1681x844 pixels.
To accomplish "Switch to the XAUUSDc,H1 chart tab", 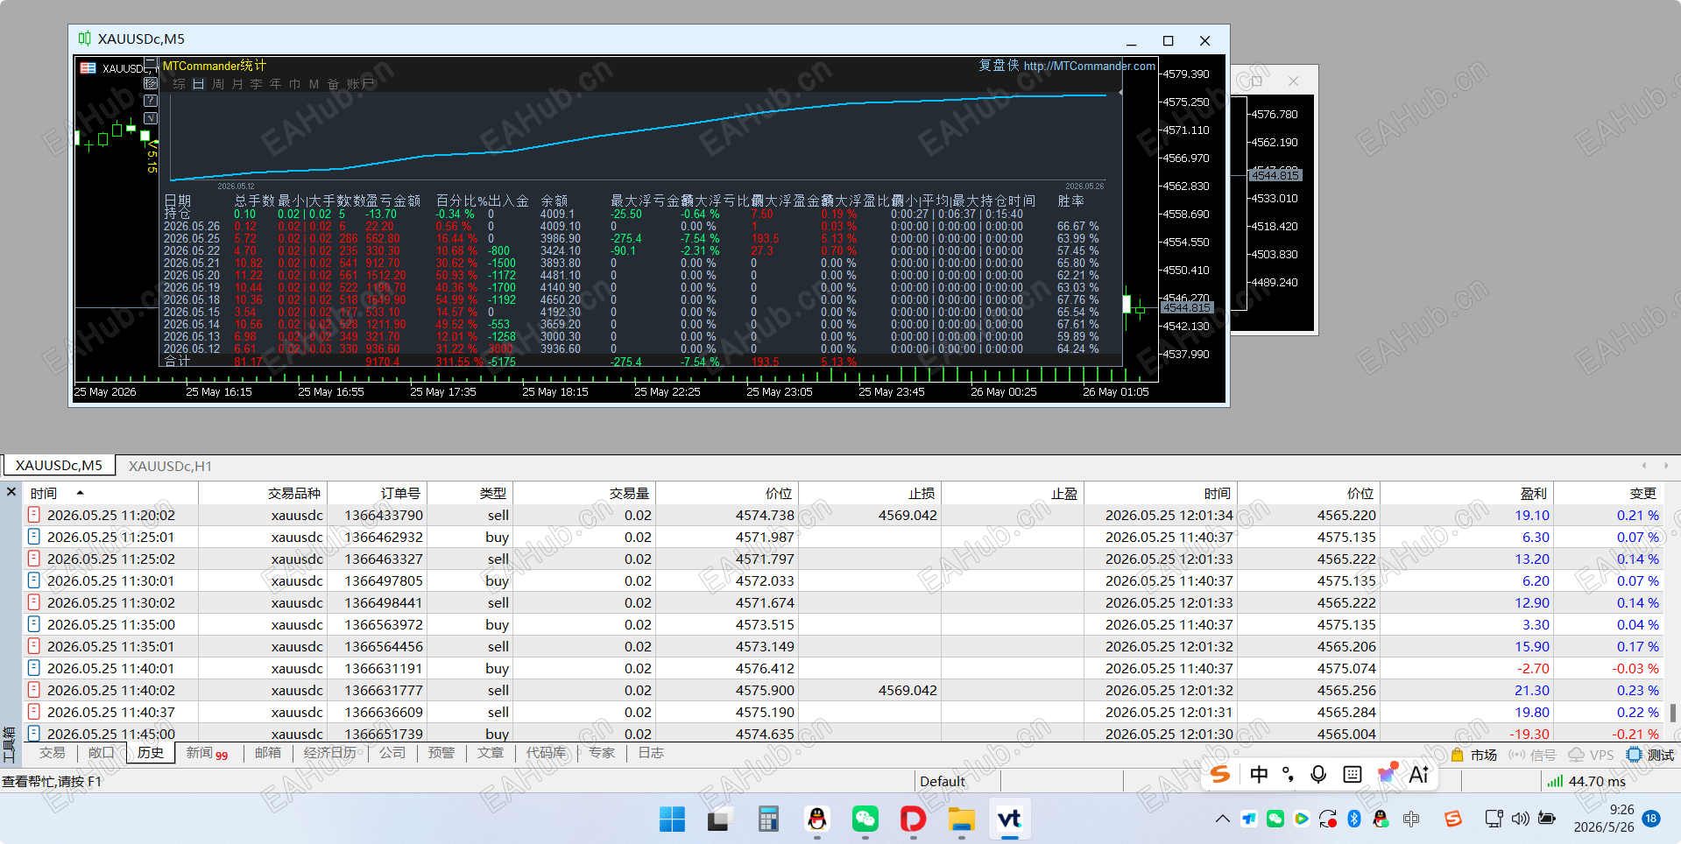I will click(170, 466).
